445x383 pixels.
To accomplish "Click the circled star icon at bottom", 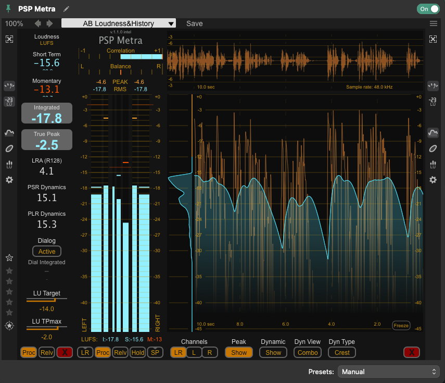I will pyautogui.click(x=9, y=326).
